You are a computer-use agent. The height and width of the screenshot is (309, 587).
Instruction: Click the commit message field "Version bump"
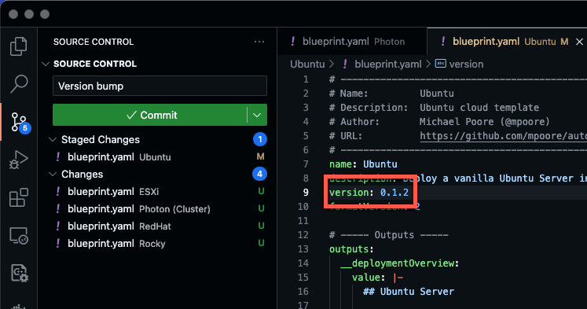tap(160, 86)
